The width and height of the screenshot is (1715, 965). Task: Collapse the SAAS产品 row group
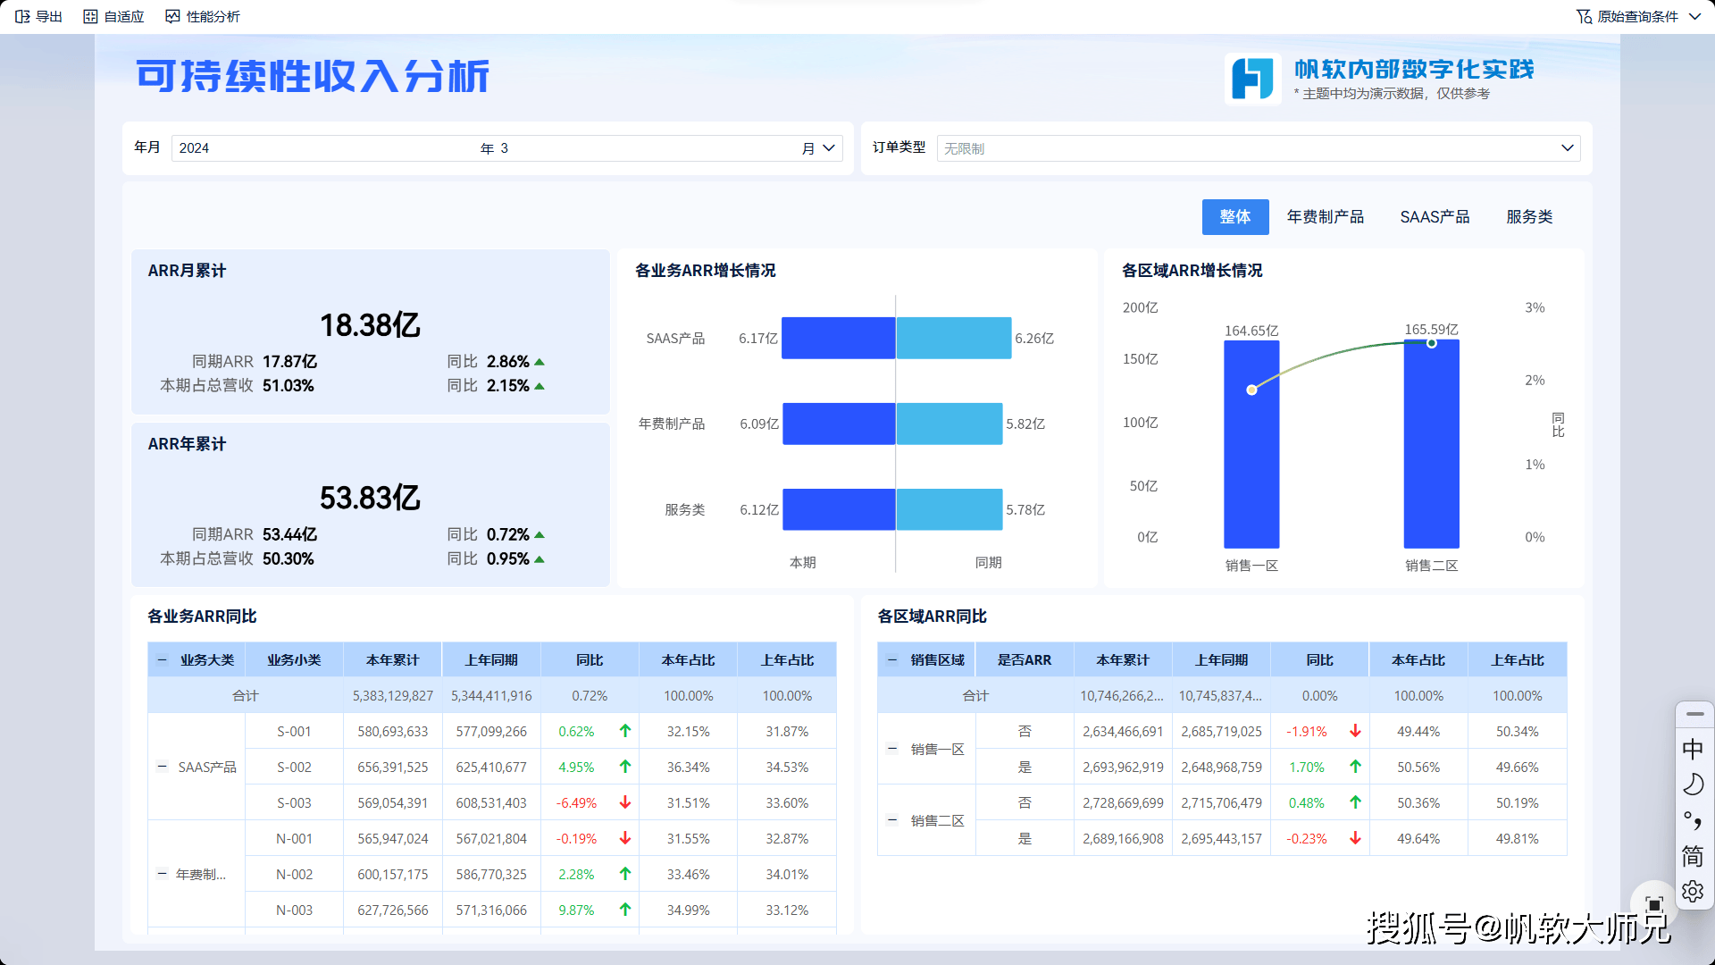162,767
